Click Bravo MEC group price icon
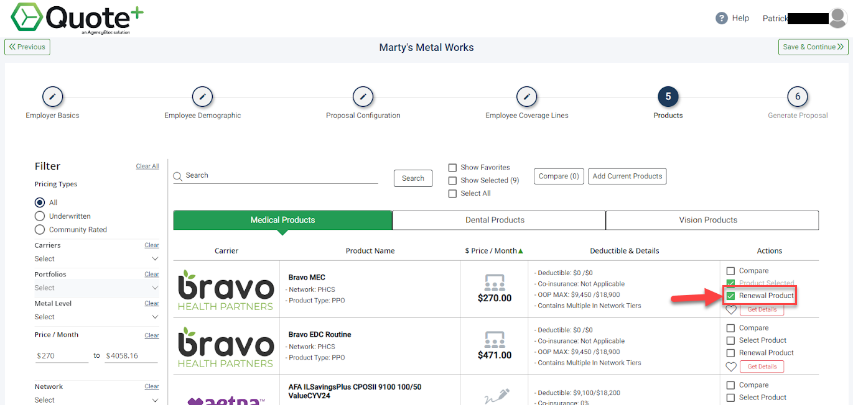Image resolution: width=853 pixels, height=405 pixels. (x=495, y=283)
